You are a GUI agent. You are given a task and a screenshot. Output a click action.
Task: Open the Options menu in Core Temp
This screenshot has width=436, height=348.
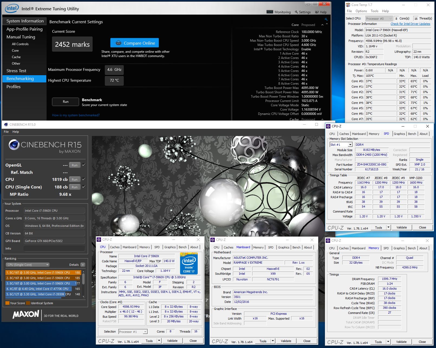pyautogui.click(x=361, y=11)
